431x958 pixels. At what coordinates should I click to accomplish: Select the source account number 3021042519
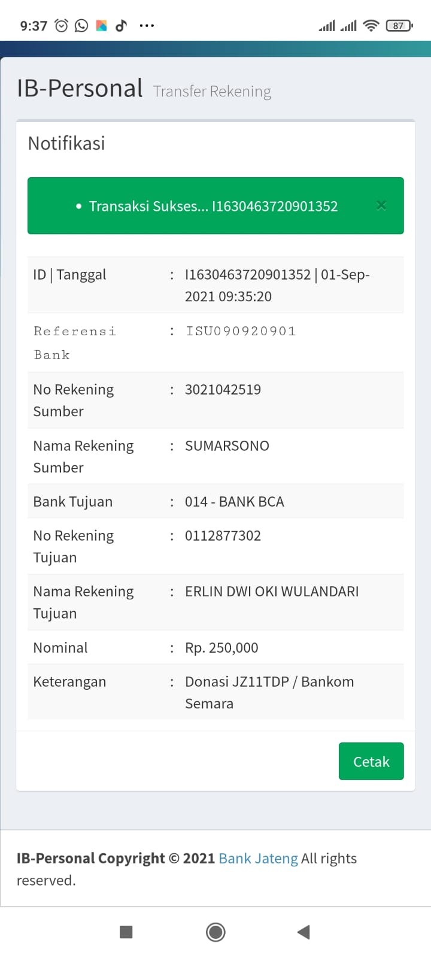[223, 390]
